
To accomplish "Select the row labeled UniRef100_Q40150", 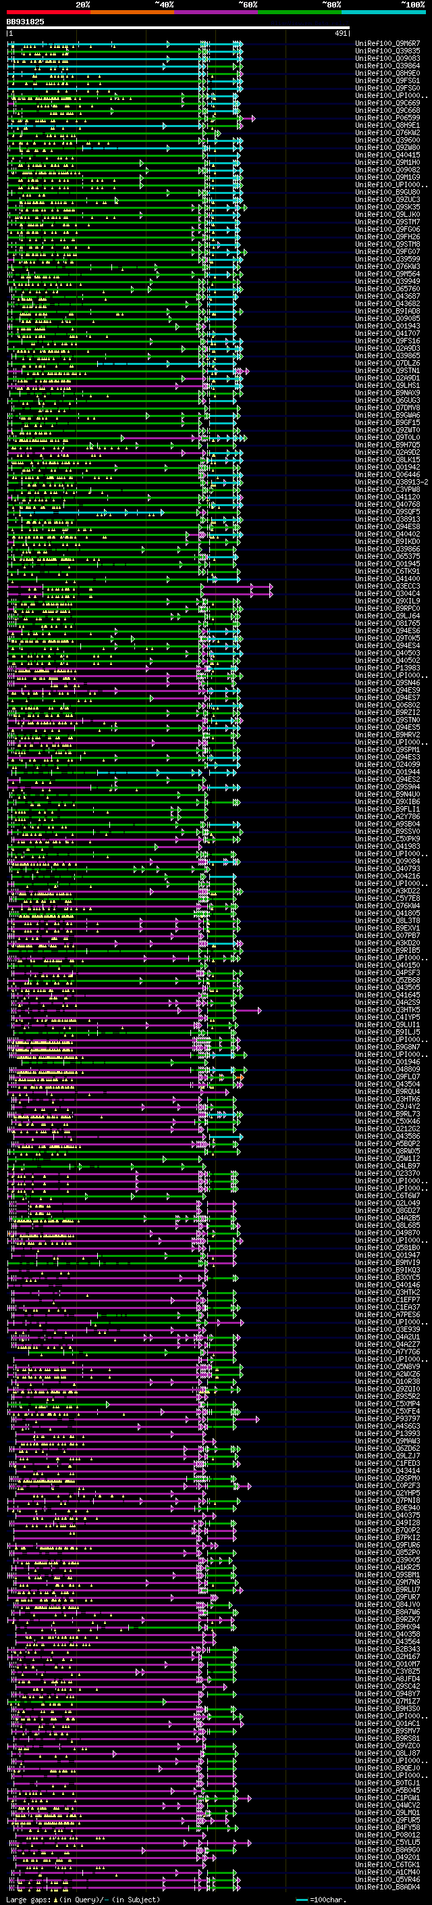I will click(x=387, y=965).
